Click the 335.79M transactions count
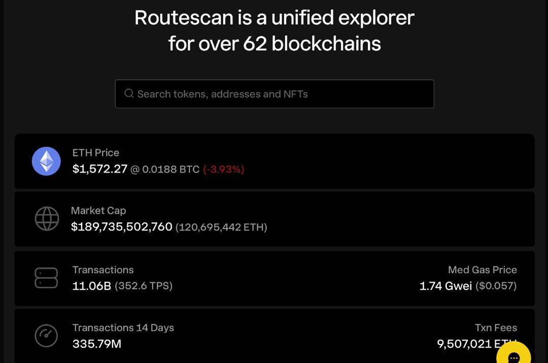The height and width of the screenshot is (363, 548). 97,344
